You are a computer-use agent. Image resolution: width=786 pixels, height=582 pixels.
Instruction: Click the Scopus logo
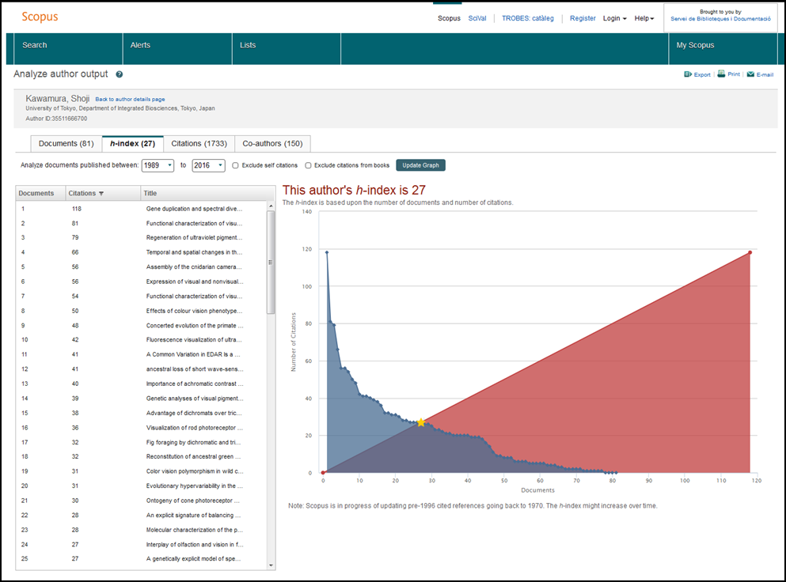(x=40, y=17)
